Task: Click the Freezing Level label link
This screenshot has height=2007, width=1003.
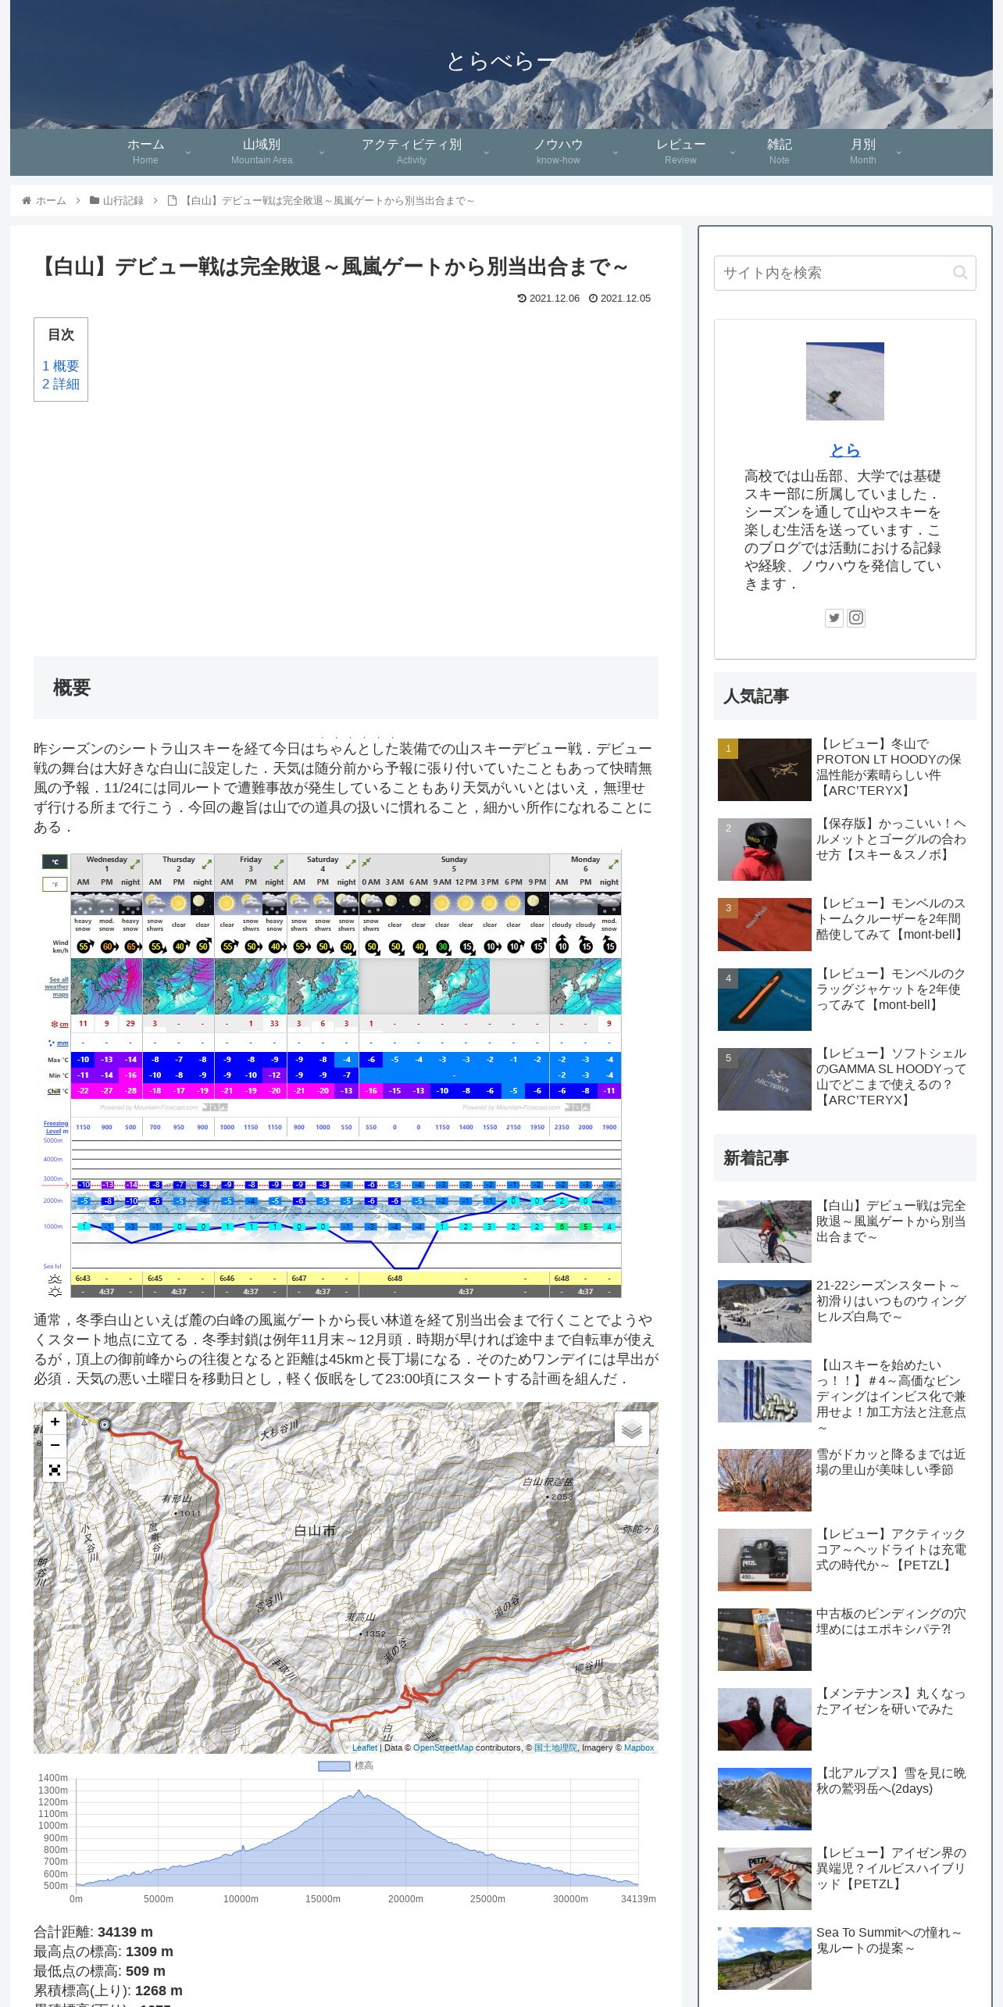Action: tap(55, 1127)
